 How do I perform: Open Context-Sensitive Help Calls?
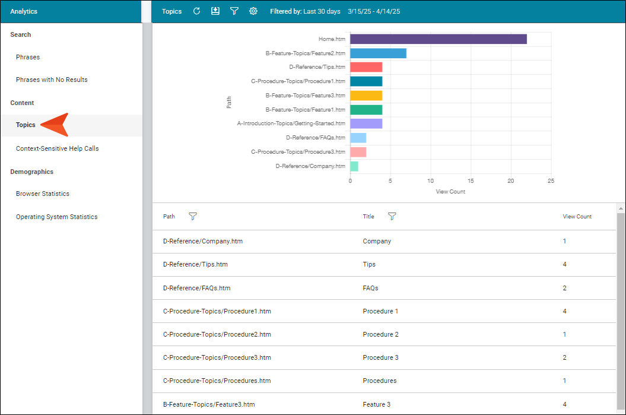point(57,148)
